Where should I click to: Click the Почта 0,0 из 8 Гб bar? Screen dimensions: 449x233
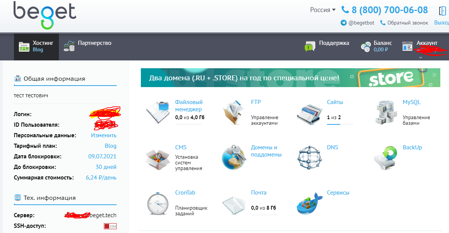[x=264, y=215]
